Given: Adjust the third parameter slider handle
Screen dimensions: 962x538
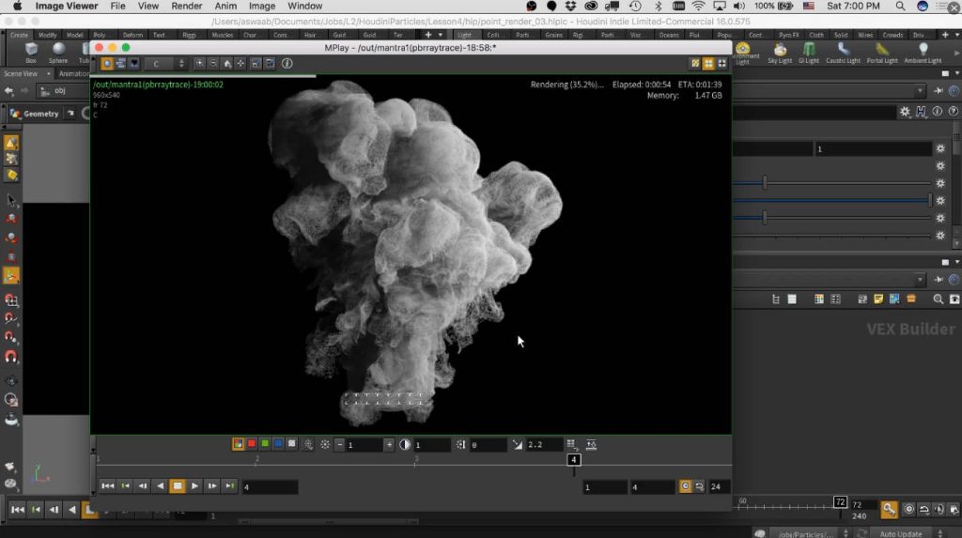Looking at the screenshot, I should (x=765, y=217).
